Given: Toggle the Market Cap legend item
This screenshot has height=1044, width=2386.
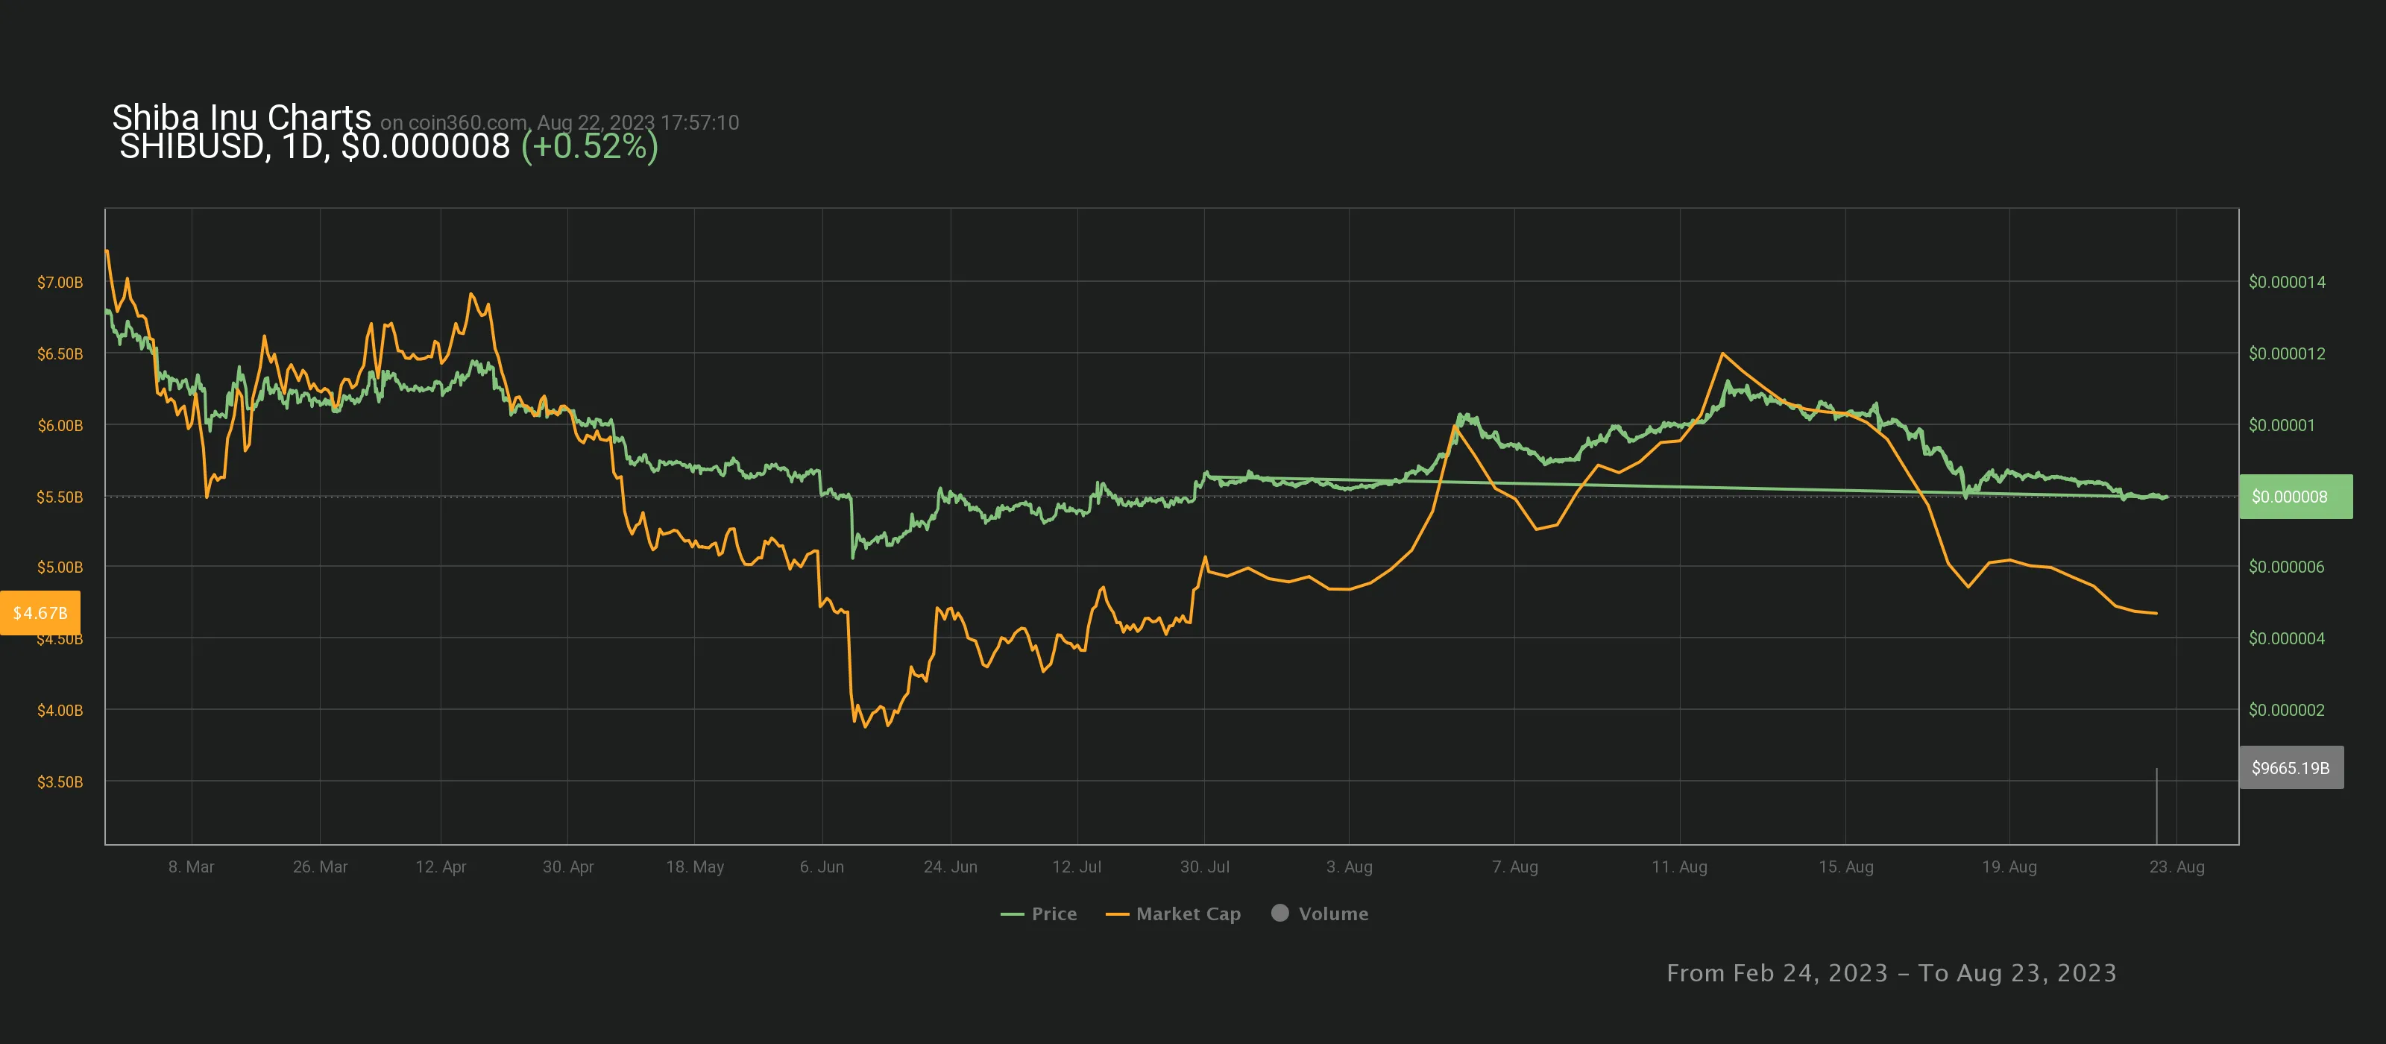Looking at the screenshot, I should (1188, 913).
